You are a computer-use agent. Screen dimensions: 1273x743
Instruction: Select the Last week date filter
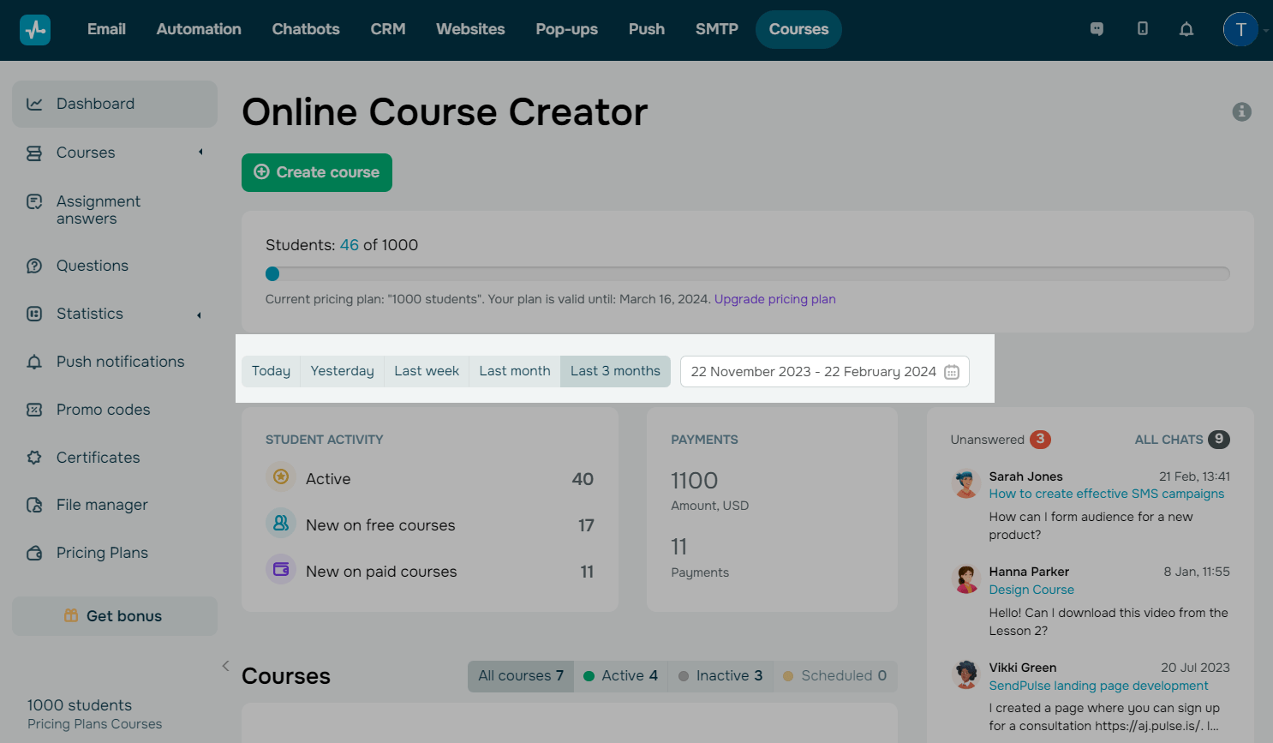click(427, 371)
